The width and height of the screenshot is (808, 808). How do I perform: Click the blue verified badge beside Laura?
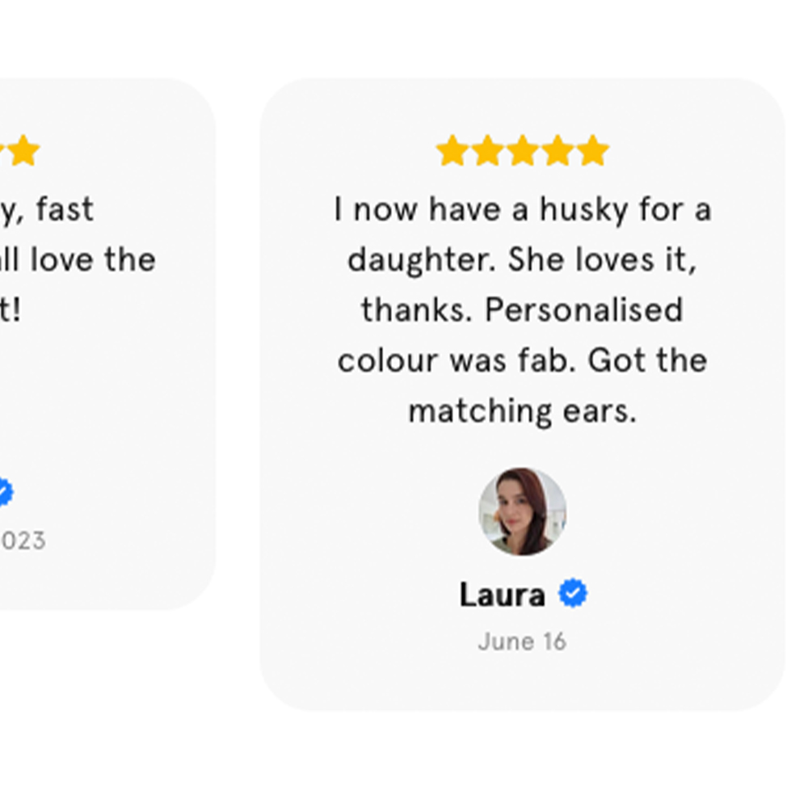tap(573, 594)
